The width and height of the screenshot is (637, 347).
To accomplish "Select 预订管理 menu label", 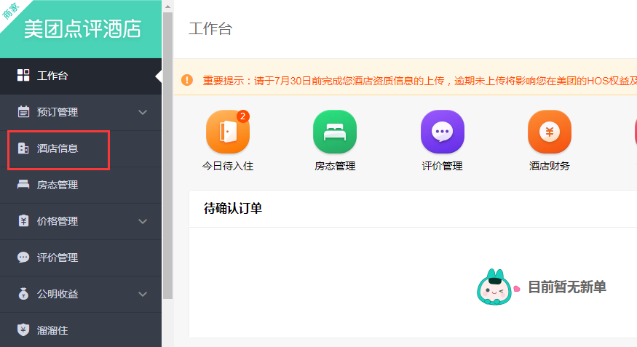I will [58, 112].
